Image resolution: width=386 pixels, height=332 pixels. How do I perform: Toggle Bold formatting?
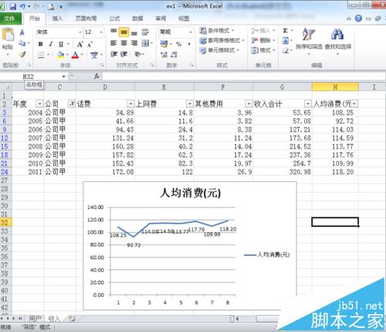point(41,44)
